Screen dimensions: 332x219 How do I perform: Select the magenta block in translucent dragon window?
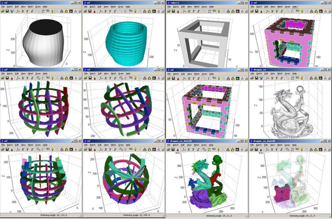282,193
